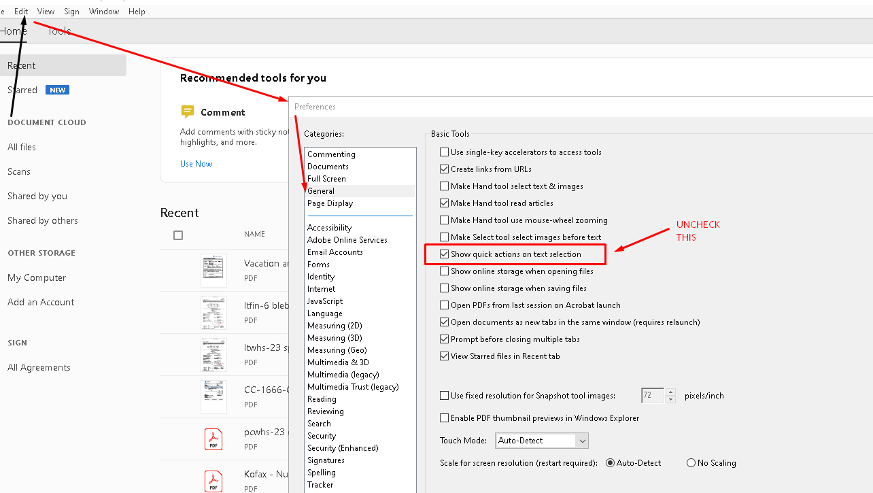Image resolution: width=873 pixels, height=493 pixels.
Task: Select No Scaling radio button
Action: pyautogui.click(x=691, y=463)
